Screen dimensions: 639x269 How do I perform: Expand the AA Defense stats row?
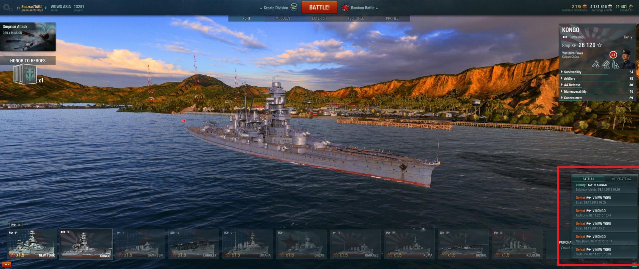point(597,85)
